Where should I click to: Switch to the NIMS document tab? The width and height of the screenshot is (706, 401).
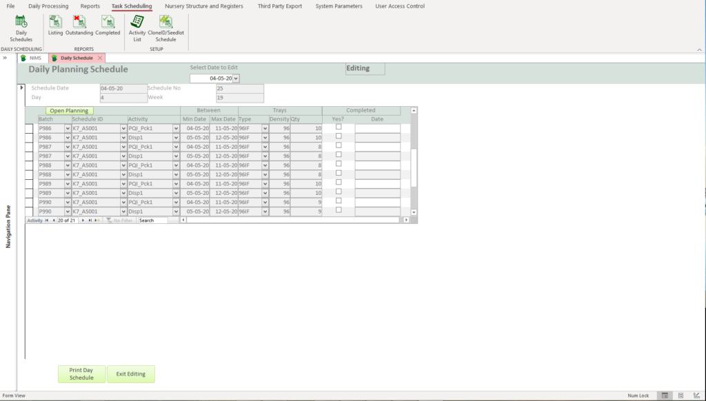(x=32, y=58)
